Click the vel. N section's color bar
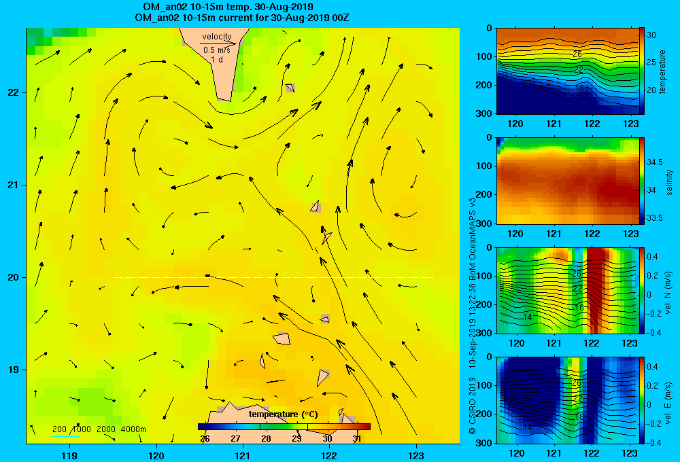 coord(642,290)
